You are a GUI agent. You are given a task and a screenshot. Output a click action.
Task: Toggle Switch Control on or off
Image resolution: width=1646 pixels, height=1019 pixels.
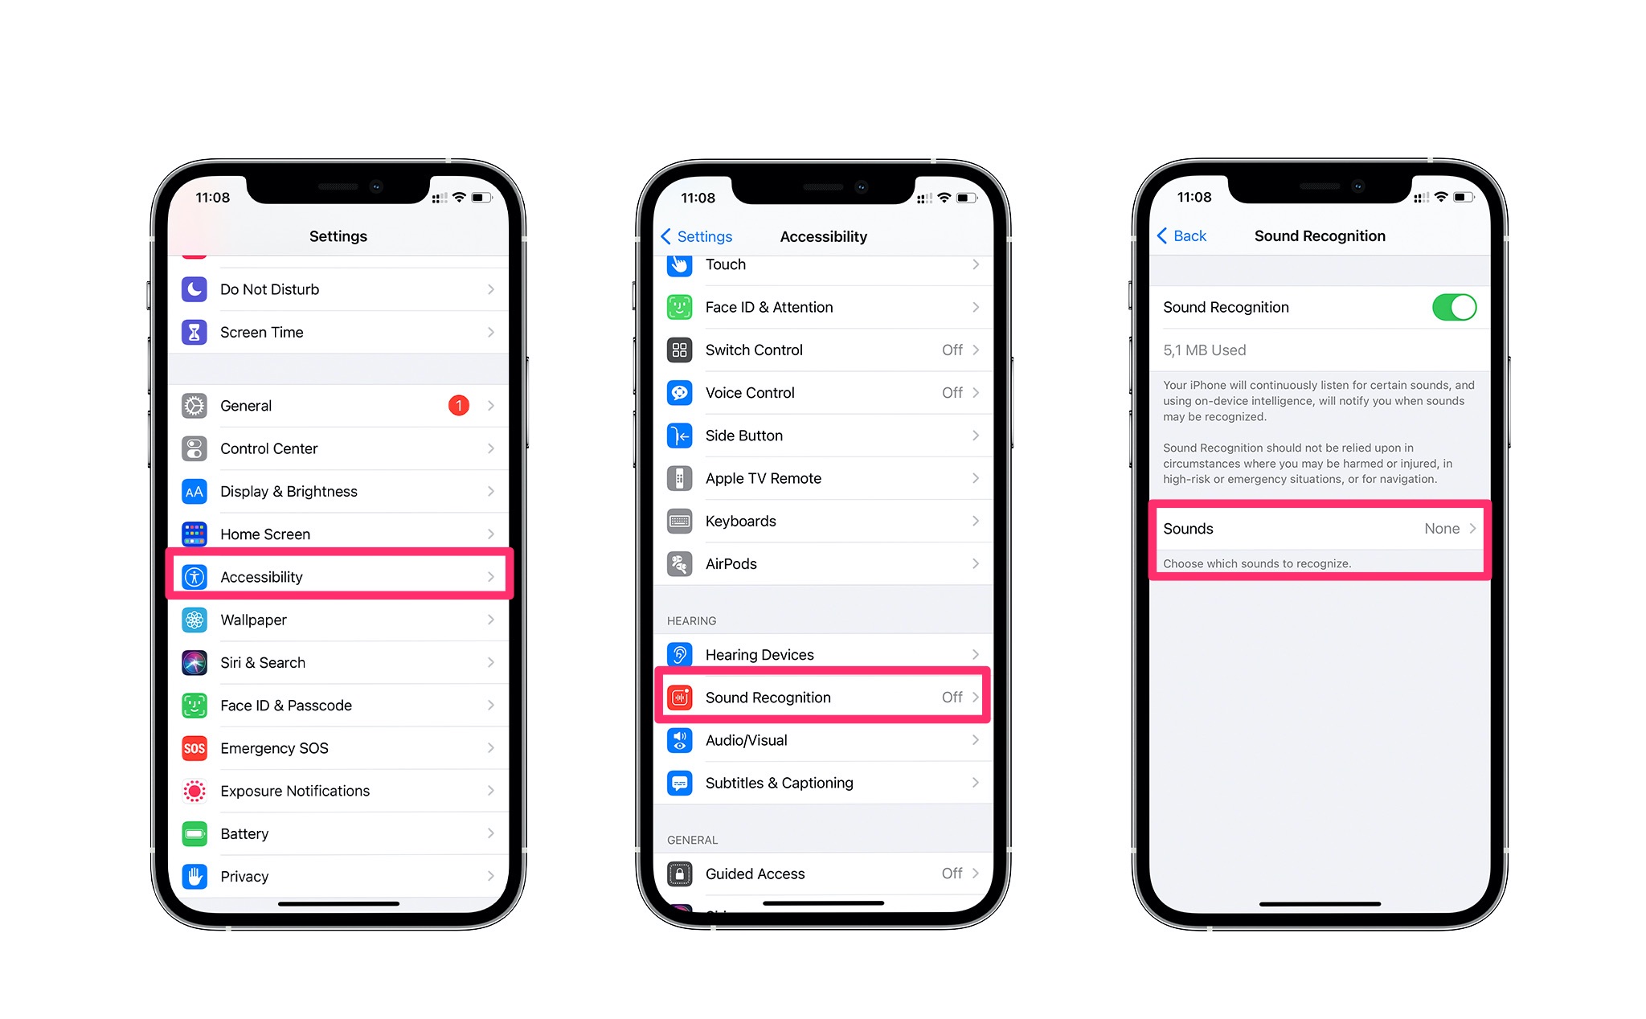[823, 350]
